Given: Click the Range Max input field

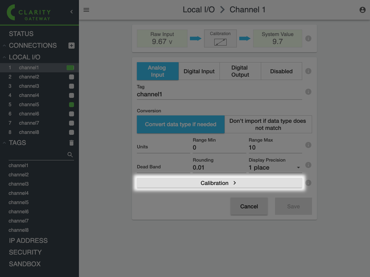Looking at the screenshot, I should pyautogui.click(x=275, y=147).
